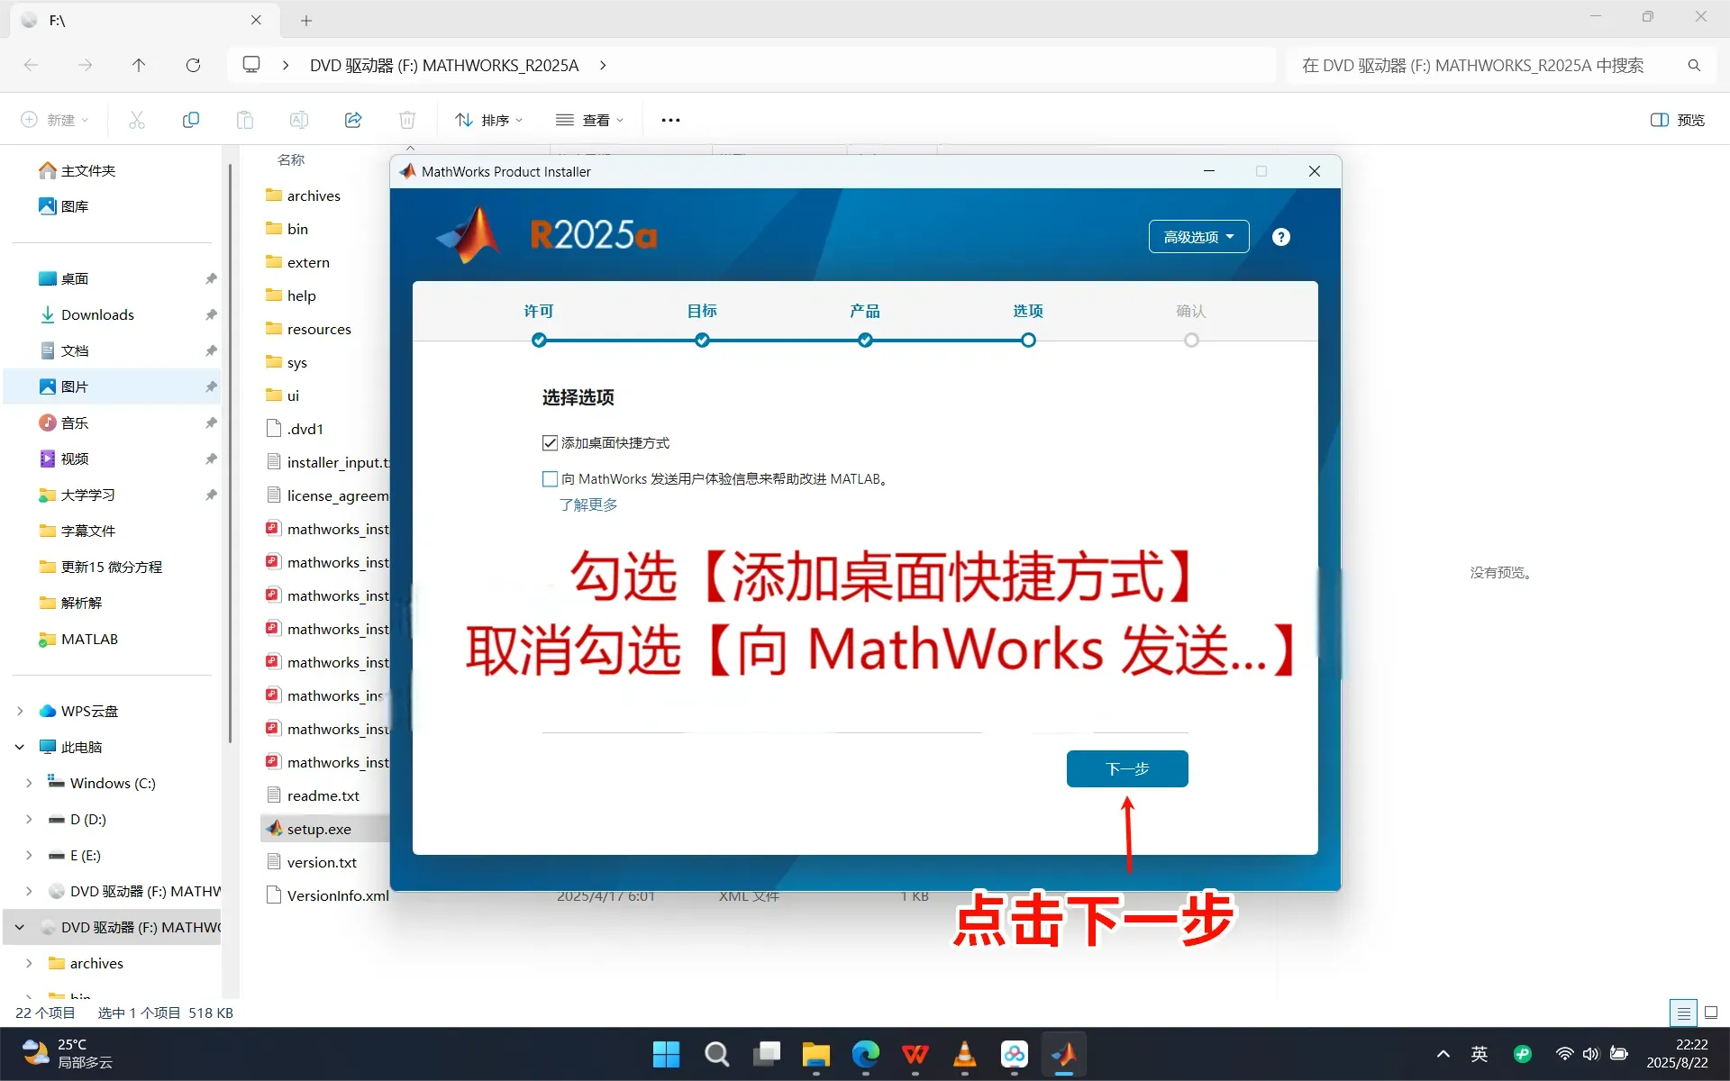Open installer help via question mark icon
Image resolution: width=1730 pixels, height=1081 pixels.
click(x=1280, y=236)
